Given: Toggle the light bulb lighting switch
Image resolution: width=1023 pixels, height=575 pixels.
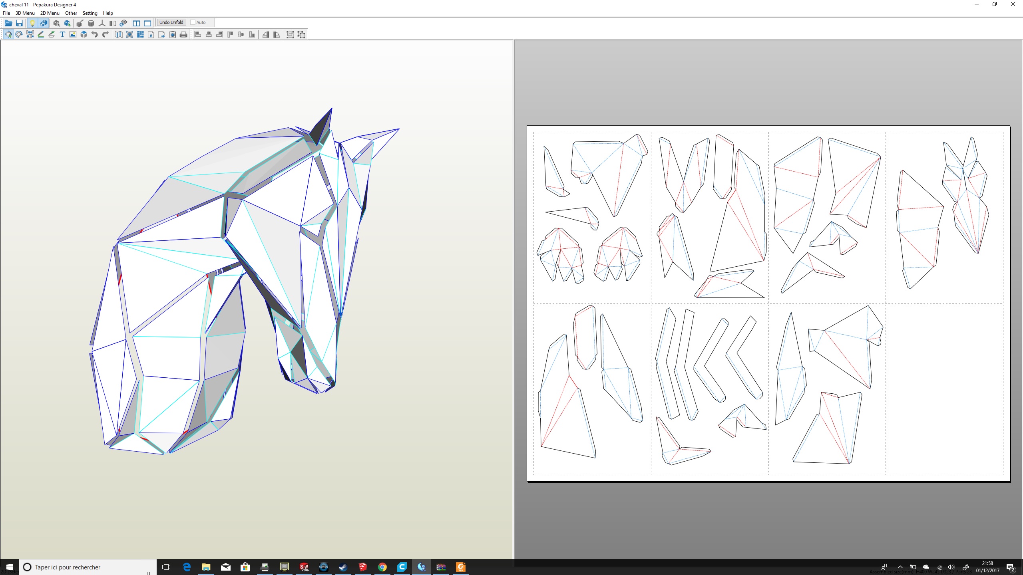Looking at the screenshot, I should (x=32, y=23).
